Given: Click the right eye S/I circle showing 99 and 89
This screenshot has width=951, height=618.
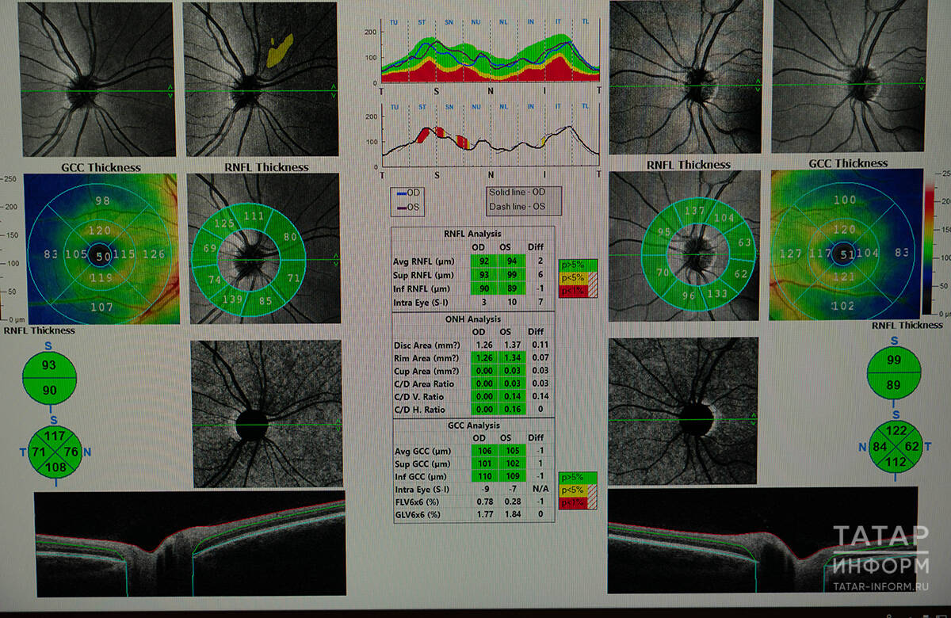Looking at the screenshot, I should pyautogui.click(x=896, y=373).
